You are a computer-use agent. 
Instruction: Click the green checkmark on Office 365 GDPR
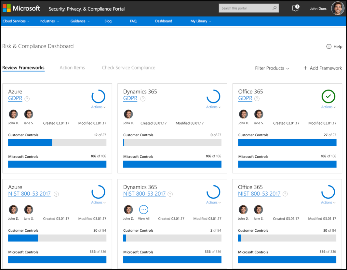pyautogui.click(x=328, y=96)
